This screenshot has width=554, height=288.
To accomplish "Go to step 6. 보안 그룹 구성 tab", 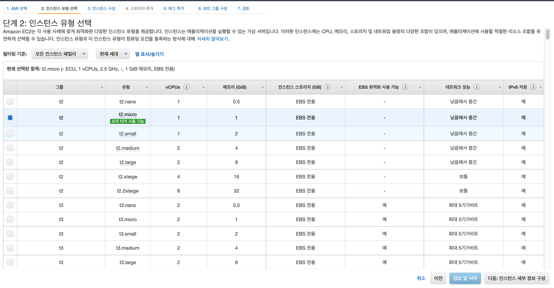I will pos(213,9).
